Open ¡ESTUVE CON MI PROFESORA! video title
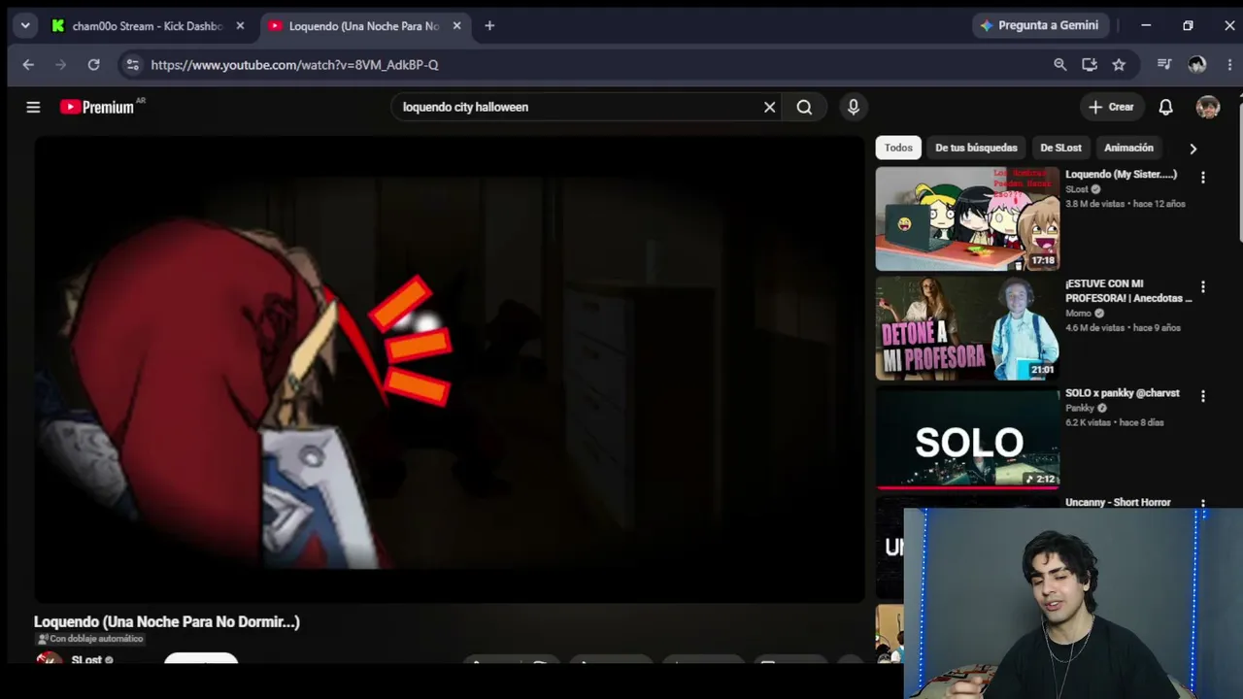Screen dimensions: 1243x699 [1128, 291]
